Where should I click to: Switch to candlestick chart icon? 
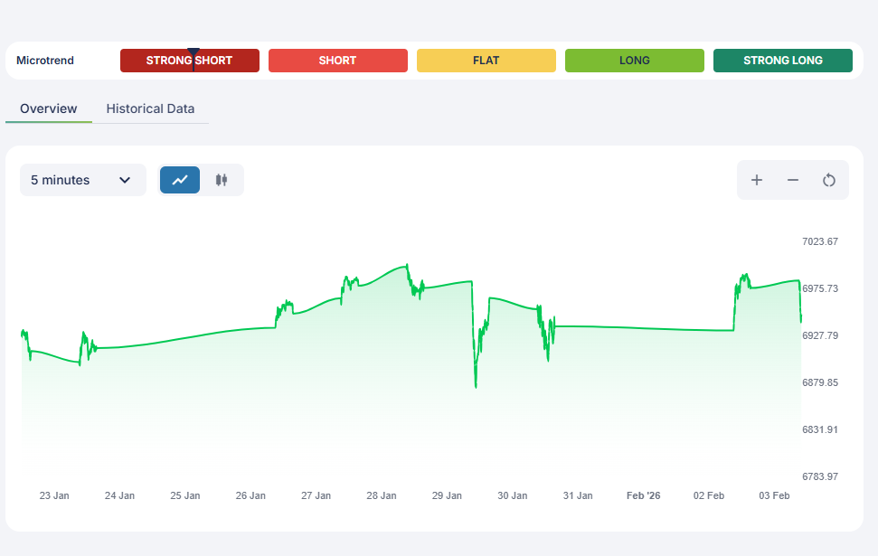point(222,180)
